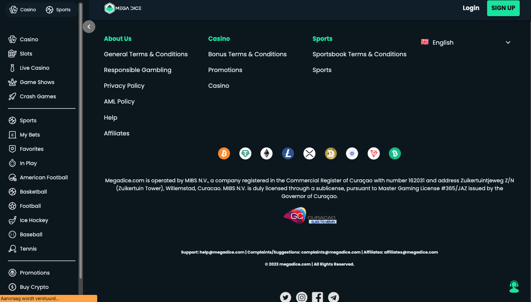Open Privacy Policy link
531x302 pixels.
[124, 86]
